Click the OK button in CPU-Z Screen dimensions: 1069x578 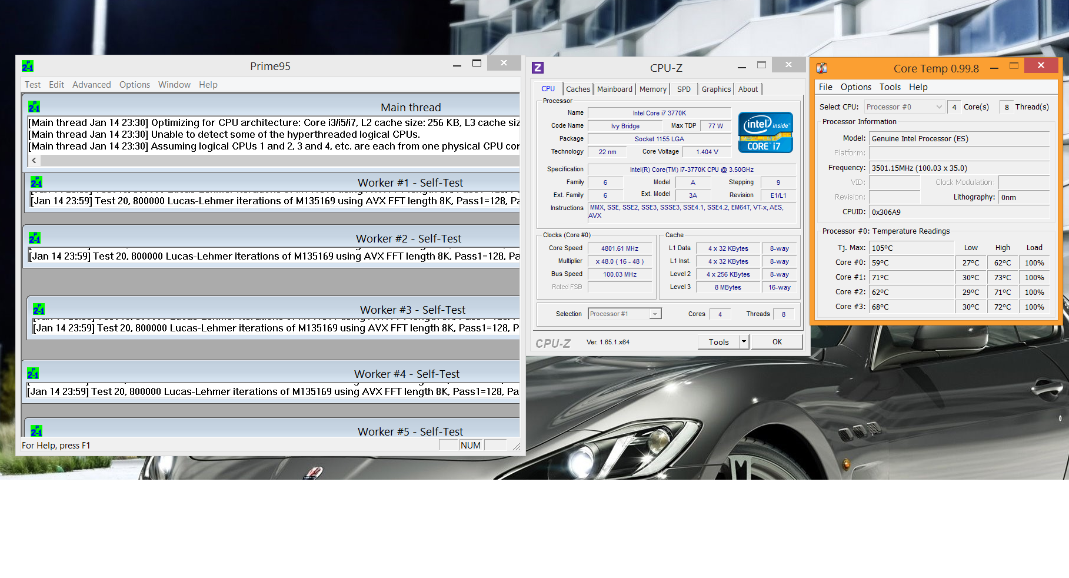(x=777, y=341)
